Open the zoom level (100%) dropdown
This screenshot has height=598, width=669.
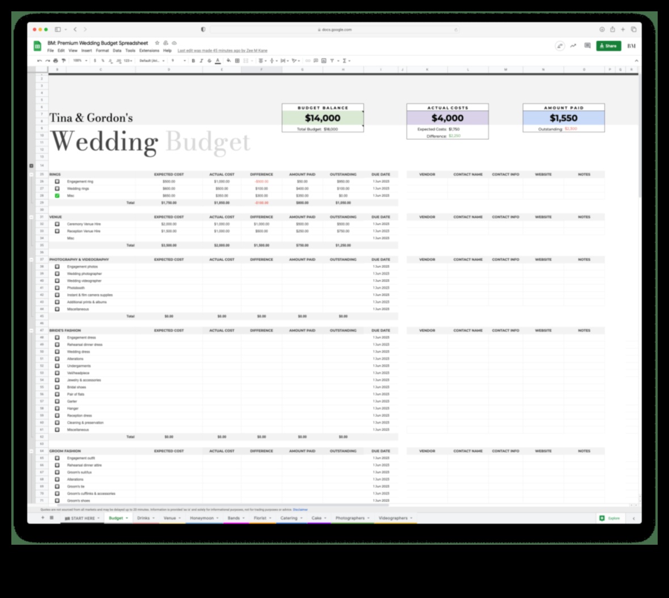point(79,60)
